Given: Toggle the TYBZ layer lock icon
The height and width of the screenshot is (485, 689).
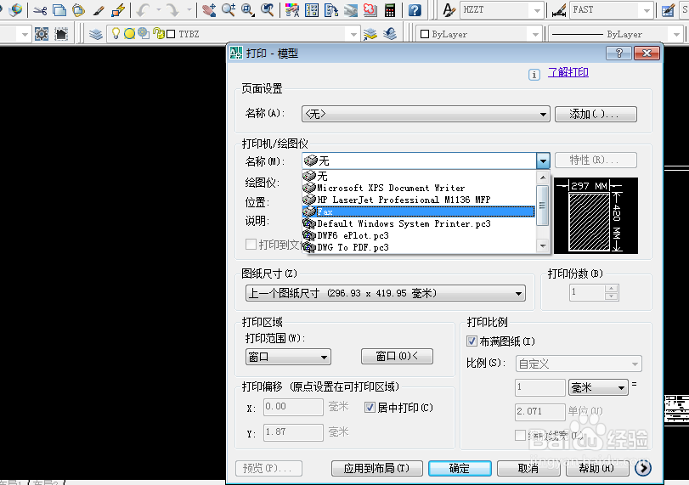Looking at the screenshot, I should coord(159,33).
